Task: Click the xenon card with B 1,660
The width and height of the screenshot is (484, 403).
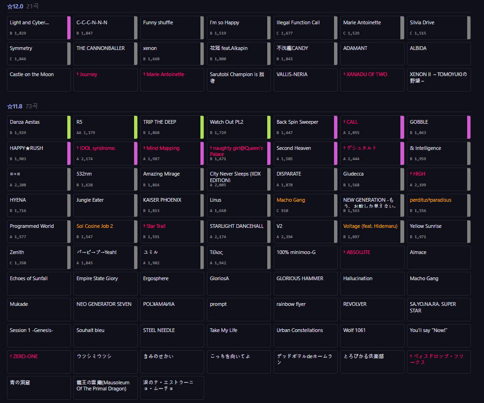Action: point(172,54)
